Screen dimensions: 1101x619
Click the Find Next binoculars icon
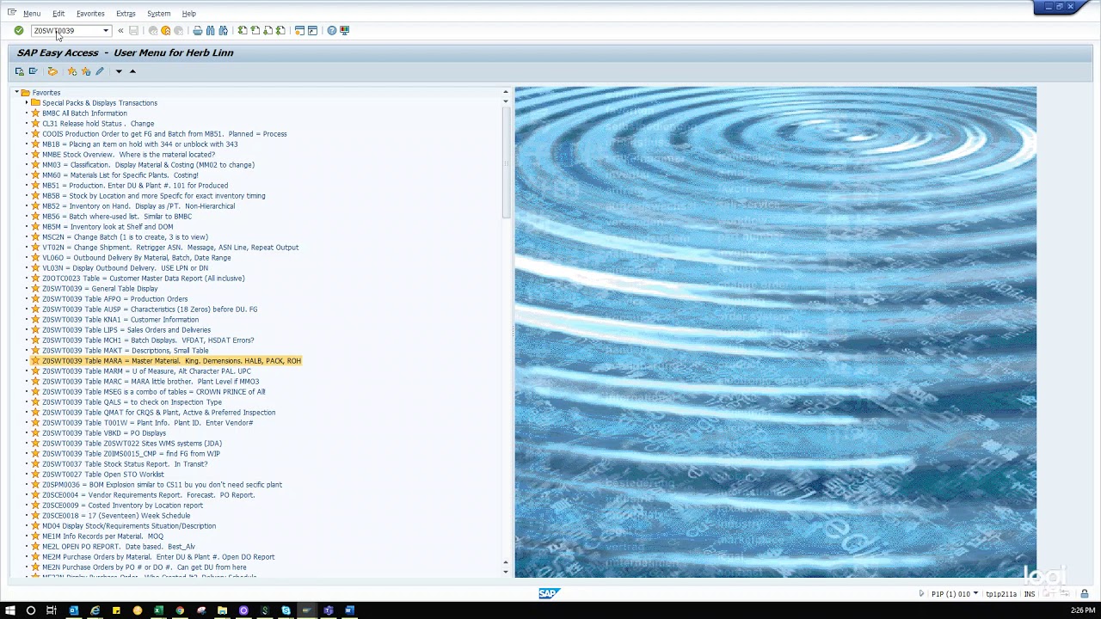tap(224, 31)
